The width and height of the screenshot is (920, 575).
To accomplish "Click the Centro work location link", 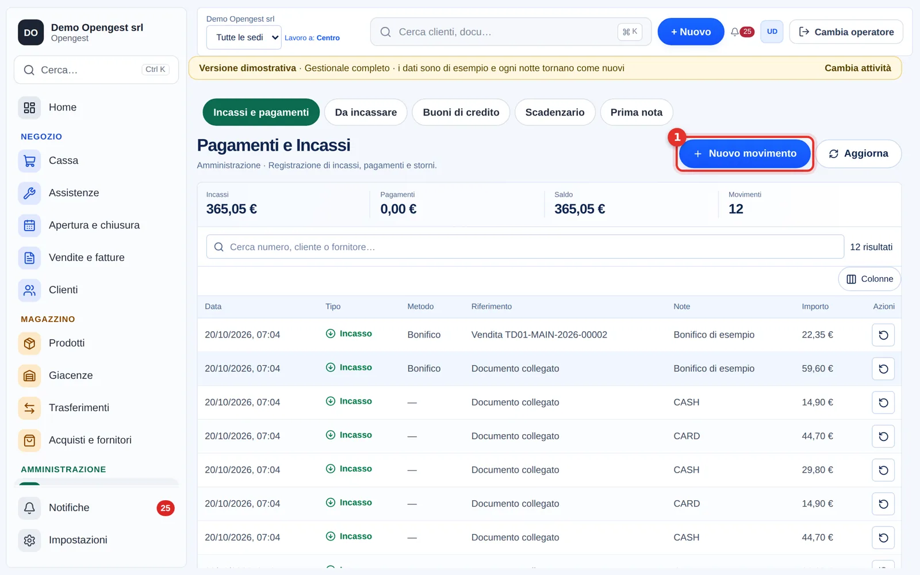I will pos(328,38).
